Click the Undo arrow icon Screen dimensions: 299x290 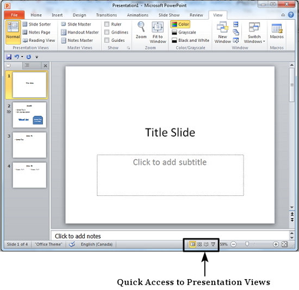(17, 57)
